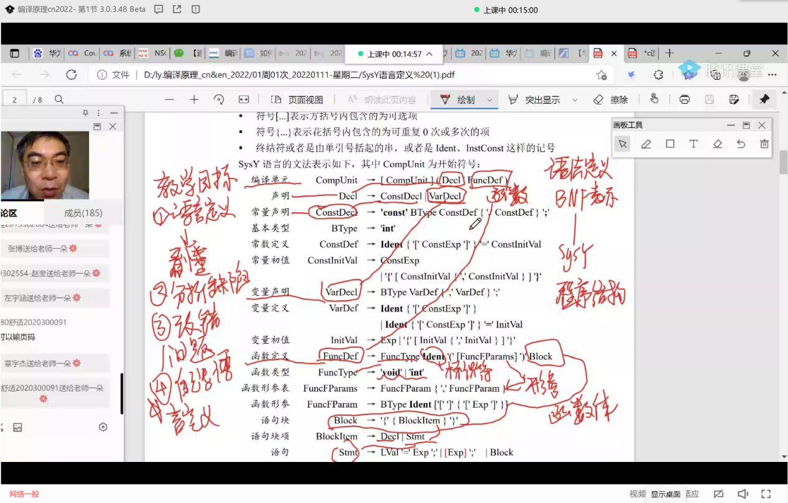
Task: Open a new browser tab with plus
Action: point(669,53)
